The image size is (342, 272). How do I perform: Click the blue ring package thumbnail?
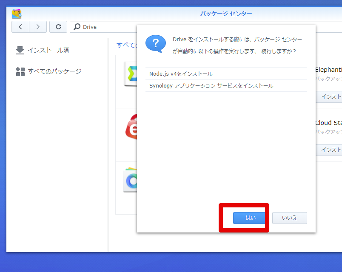[130, 180]
